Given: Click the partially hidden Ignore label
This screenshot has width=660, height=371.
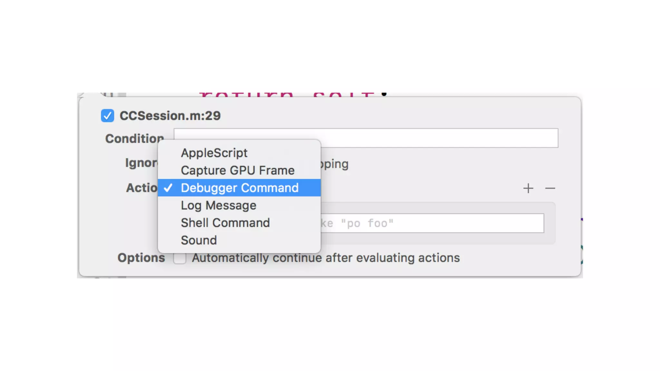Looking at the screenshot, I should (141, 163).
